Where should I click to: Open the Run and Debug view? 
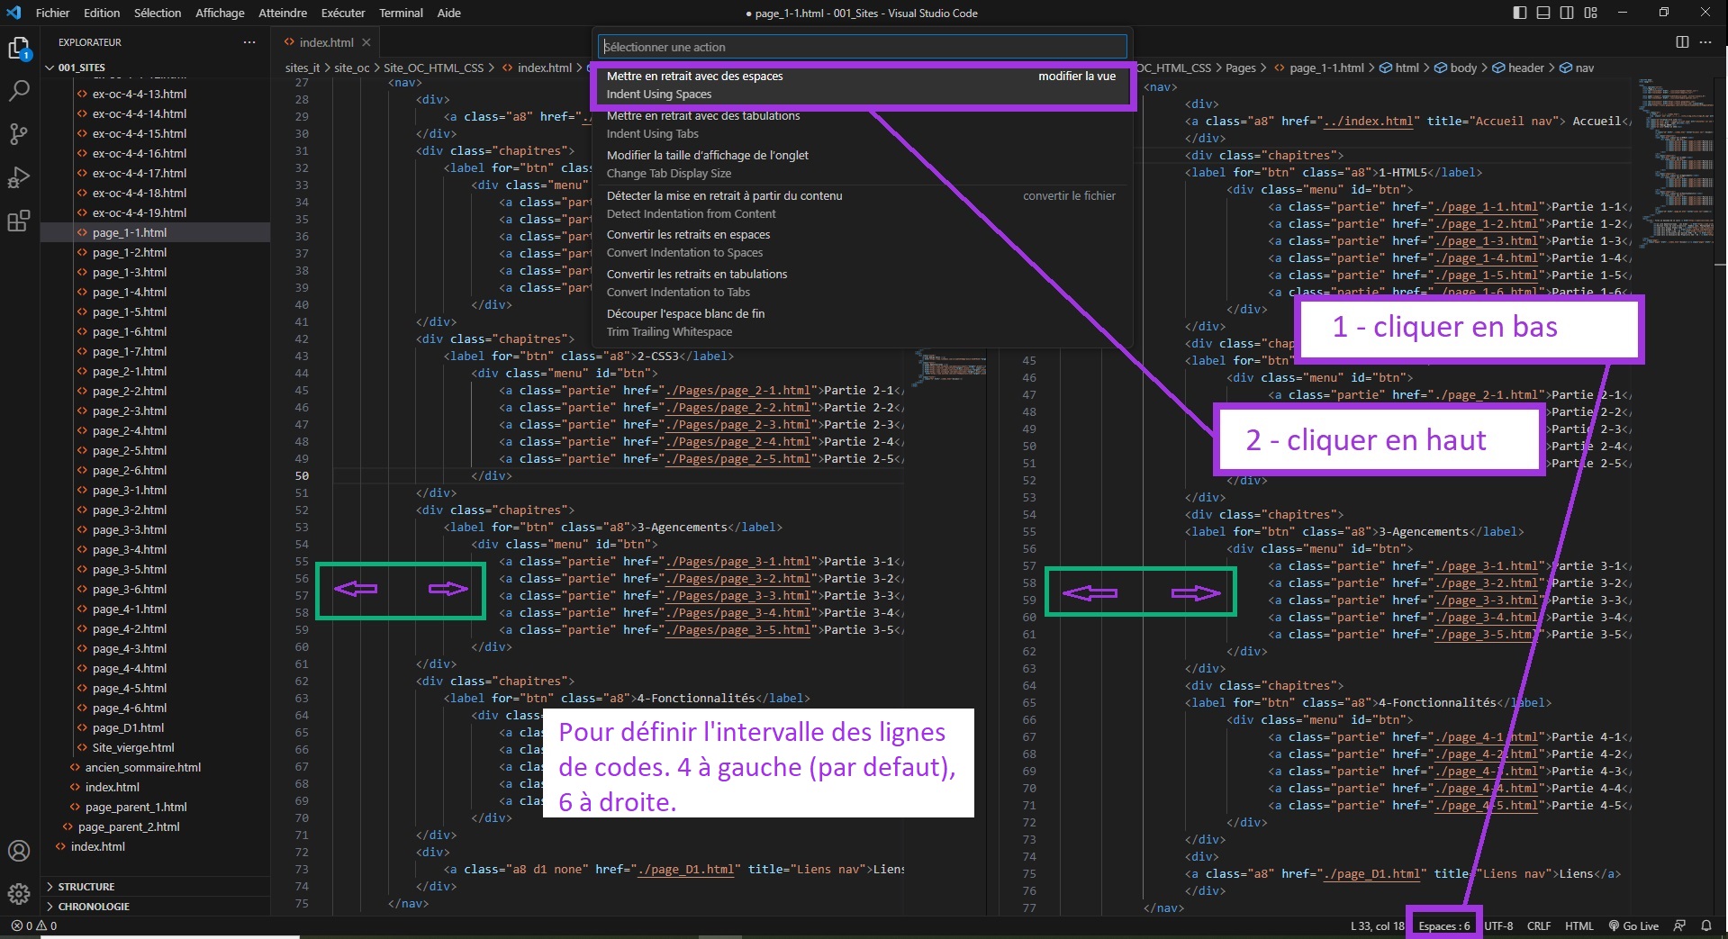[19, 177]
